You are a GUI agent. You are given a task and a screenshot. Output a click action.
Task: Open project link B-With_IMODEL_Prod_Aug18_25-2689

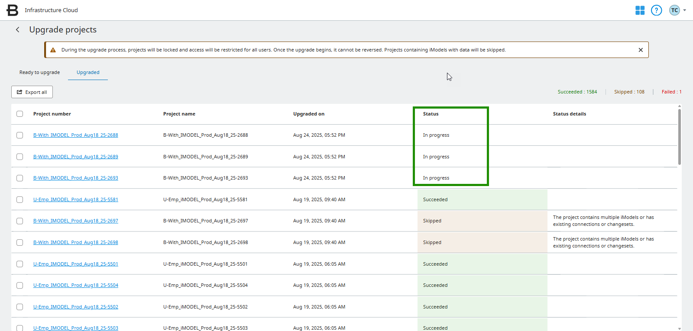pyautogui.click(x=75, y=157)
